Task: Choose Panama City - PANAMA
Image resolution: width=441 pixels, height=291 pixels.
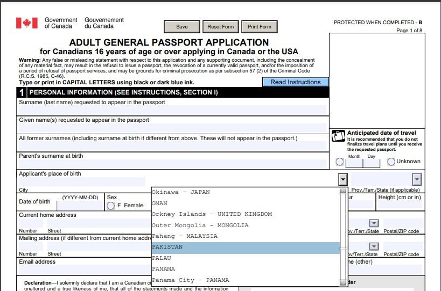Action: (x=246, y=280)
